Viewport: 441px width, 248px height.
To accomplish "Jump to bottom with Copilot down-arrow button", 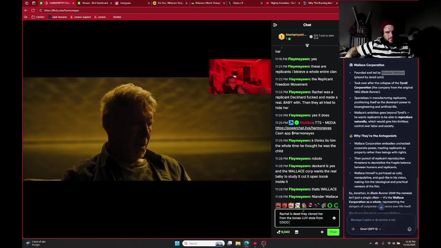I will (x=381, y=207).
